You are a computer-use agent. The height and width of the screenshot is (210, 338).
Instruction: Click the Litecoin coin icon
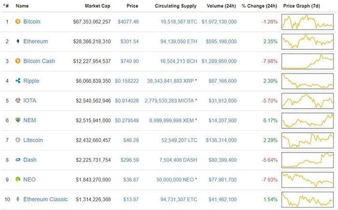click(18, 140)
